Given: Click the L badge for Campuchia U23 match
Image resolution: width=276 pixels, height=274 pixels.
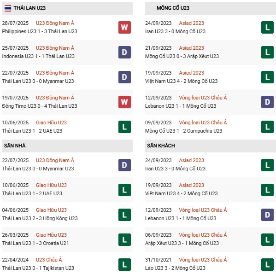Looking at the screenshot, I should click(x=267, y=127).
